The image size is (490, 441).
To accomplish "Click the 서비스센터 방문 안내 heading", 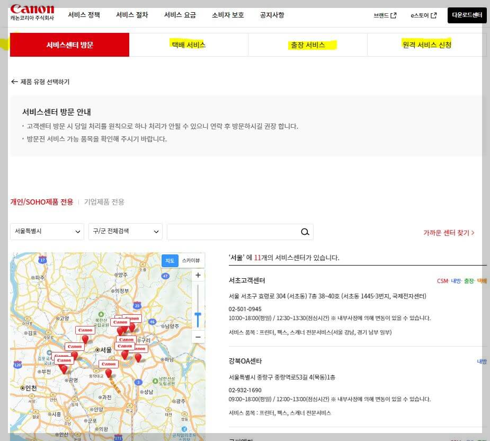I will pyautogui.click(x=57, y=112).
